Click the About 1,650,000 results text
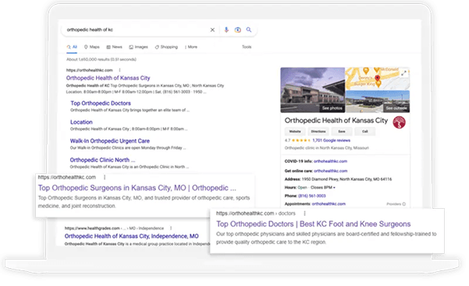The height and width of the screenshot is (286, 469). tap(101, 59)
